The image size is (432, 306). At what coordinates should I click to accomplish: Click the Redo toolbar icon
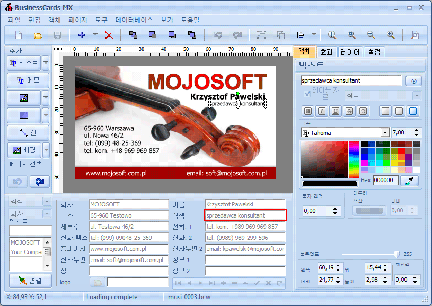point(237,35)
